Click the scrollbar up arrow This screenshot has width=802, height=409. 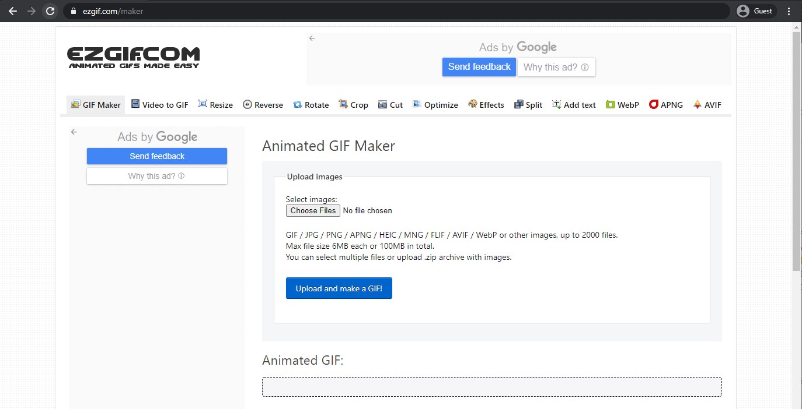click(x=797, y=27)
